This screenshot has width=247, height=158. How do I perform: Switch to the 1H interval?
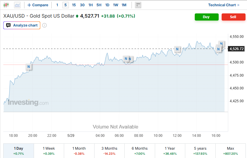(x=91, y=5)
